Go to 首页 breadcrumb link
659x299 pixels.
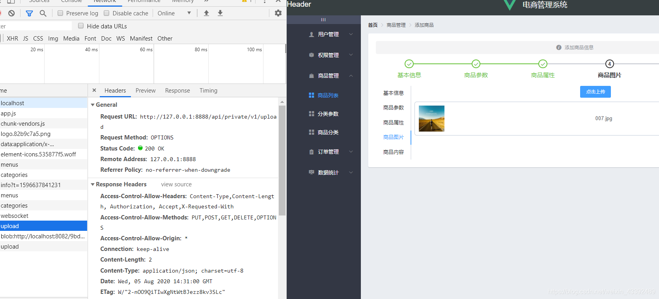373,25
